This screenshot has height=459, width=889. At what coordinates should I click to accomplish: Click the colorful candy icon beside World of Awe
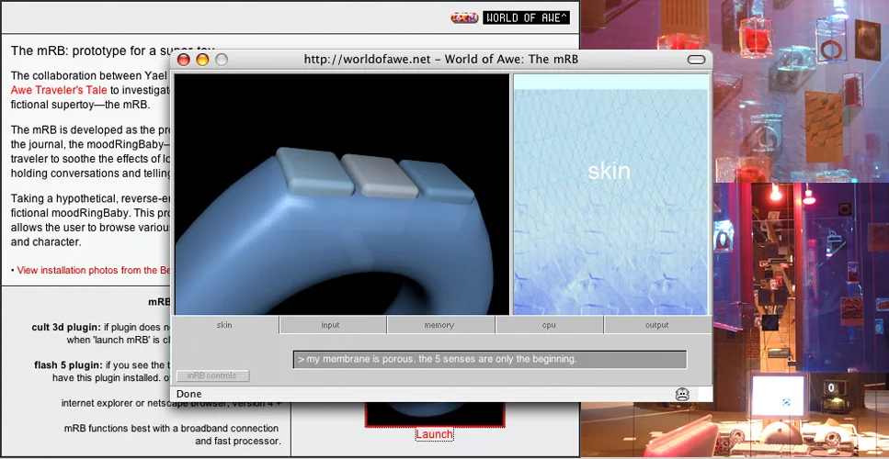(464, 17)
